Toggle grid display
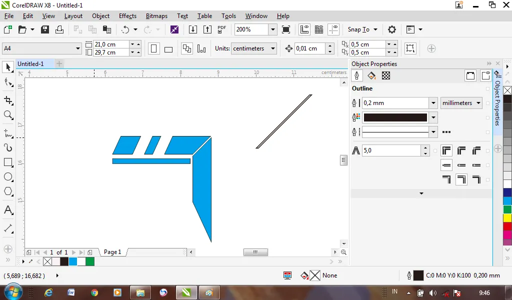This screenshot has width=512, height=300. [x=319, y=29]
